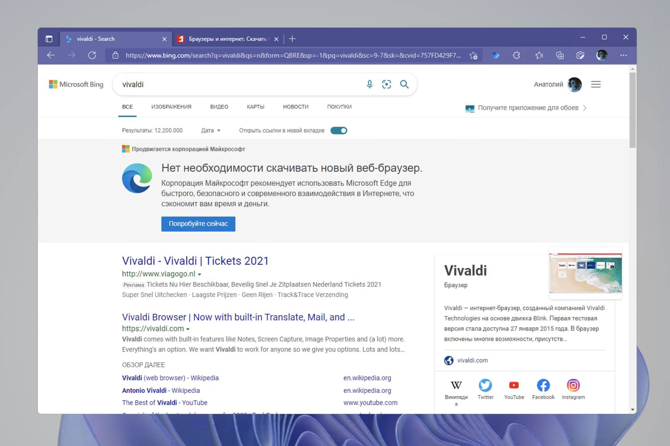Open 'Vivaldi Browser | Now with built-in Translate' result
The image size is (670, 446).
point(238,317)
